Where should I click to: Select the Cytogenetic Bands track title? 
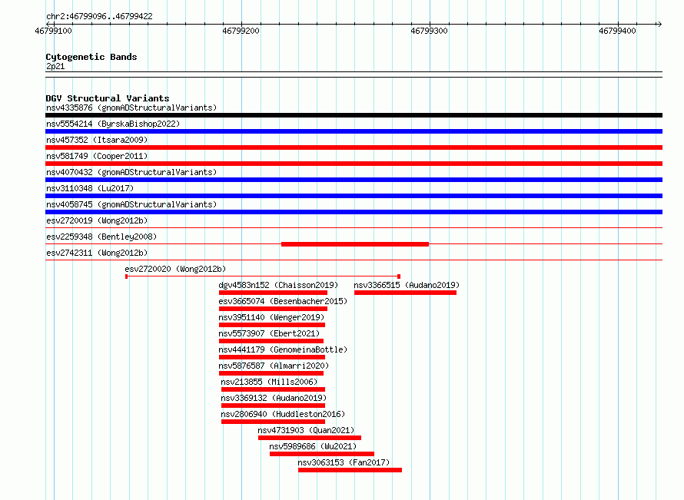pyautogui.click(x=91, y=57)
